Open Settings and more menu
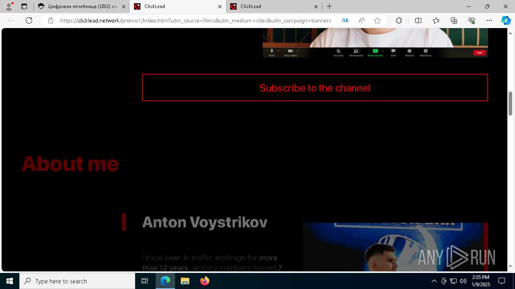 489,20
